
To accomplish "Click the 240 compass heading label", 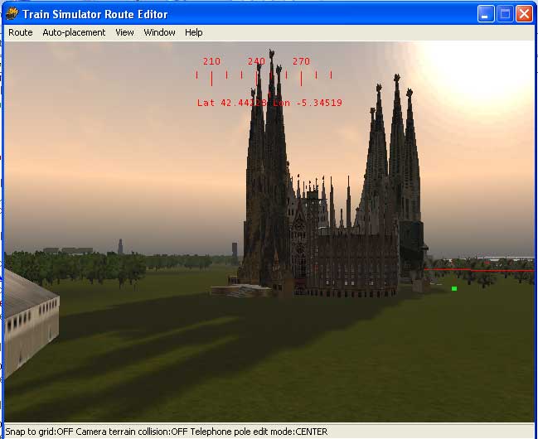I will [x=256, y=61].
